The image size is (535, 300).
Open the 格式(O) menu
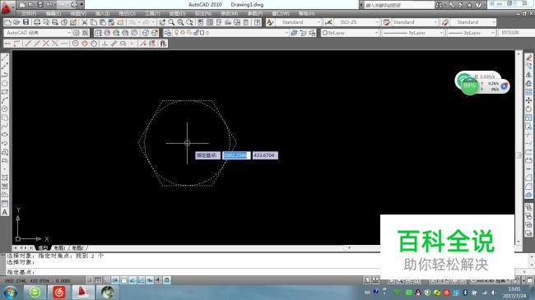[x=127, y=14]
